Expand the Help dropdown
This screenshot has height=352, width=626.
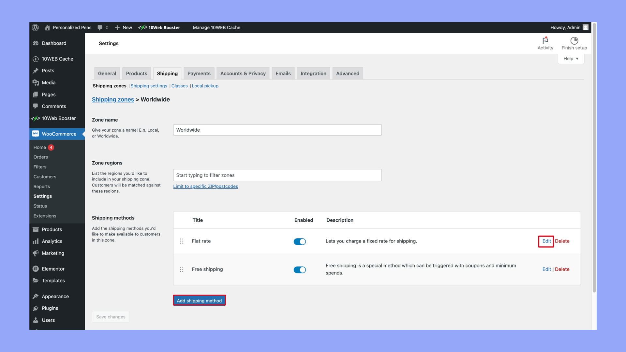[571, 59]
